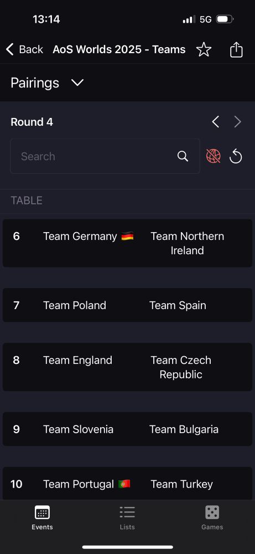Open the share icon in header

coord(236,49)
